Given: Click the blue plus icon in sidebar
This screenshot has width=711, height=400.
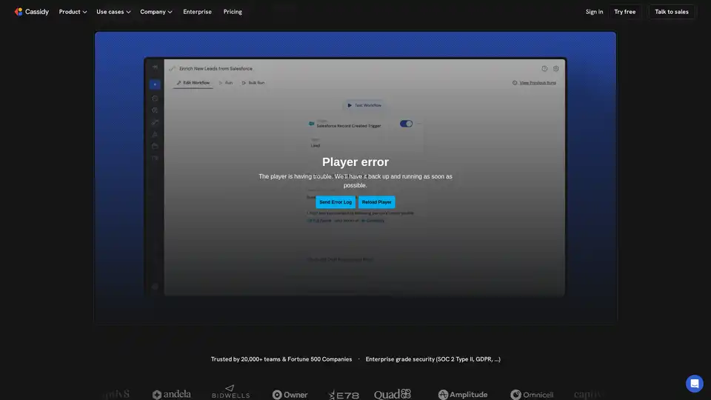Looking at the screenshot, I should [x=155, y=84].
